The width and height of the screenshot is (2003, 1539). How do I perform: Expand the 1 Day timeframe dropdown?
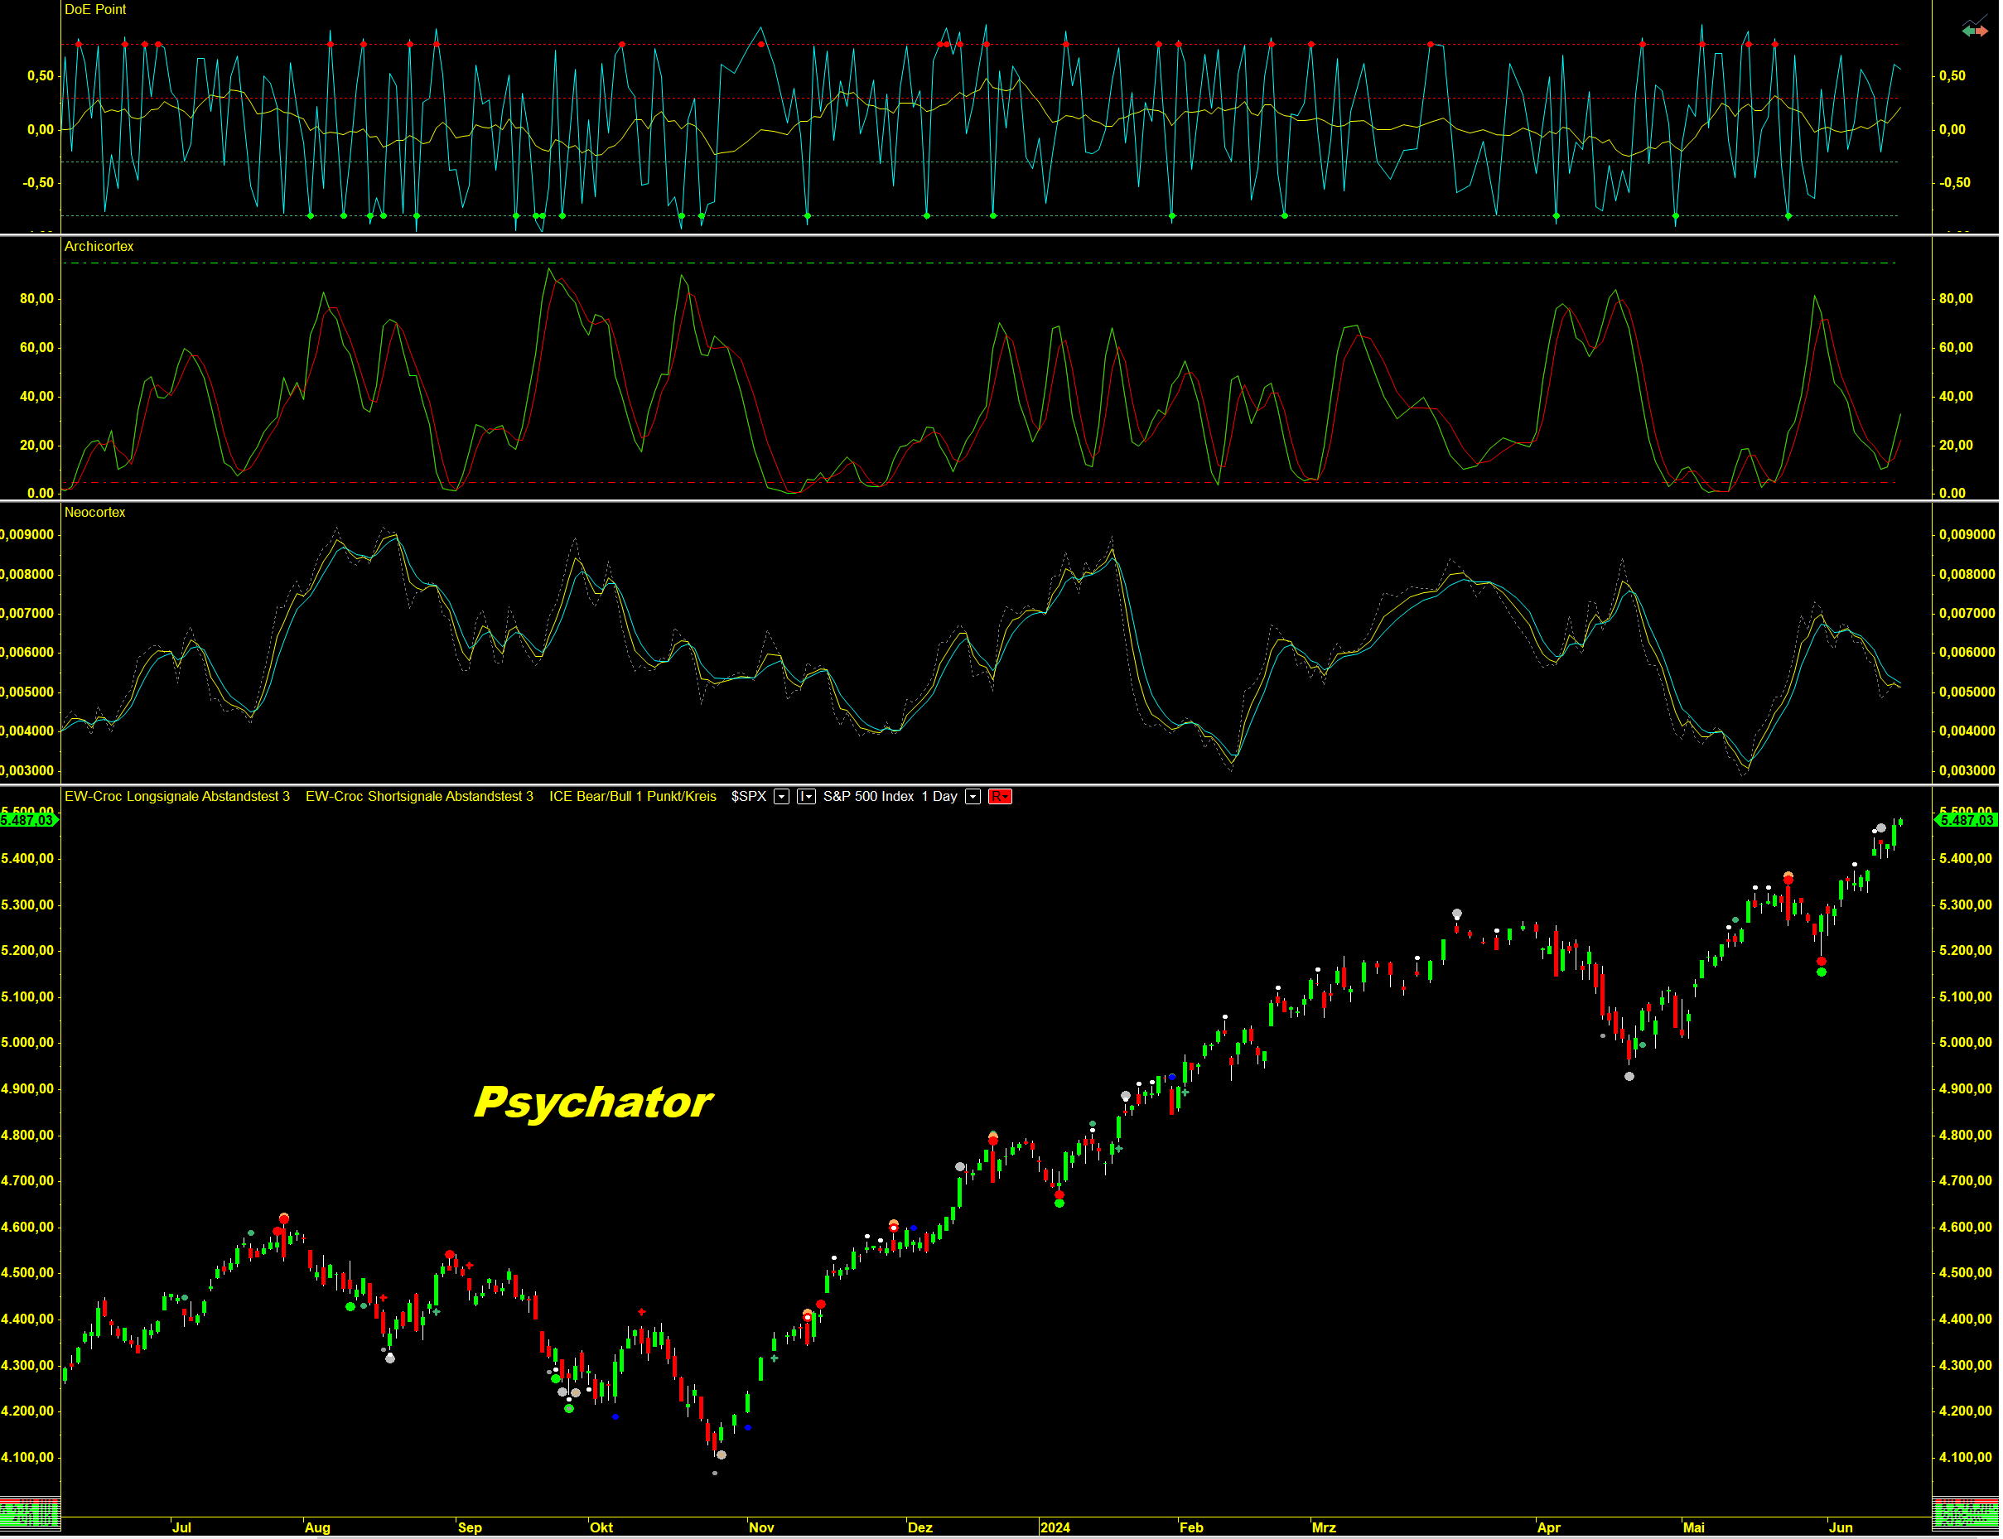point(973,797)
